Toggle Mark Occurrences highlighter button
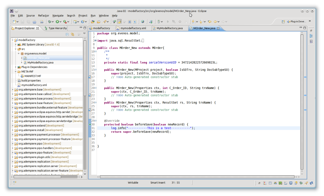This screenshot has height=196, width=324. pos(119,22)
